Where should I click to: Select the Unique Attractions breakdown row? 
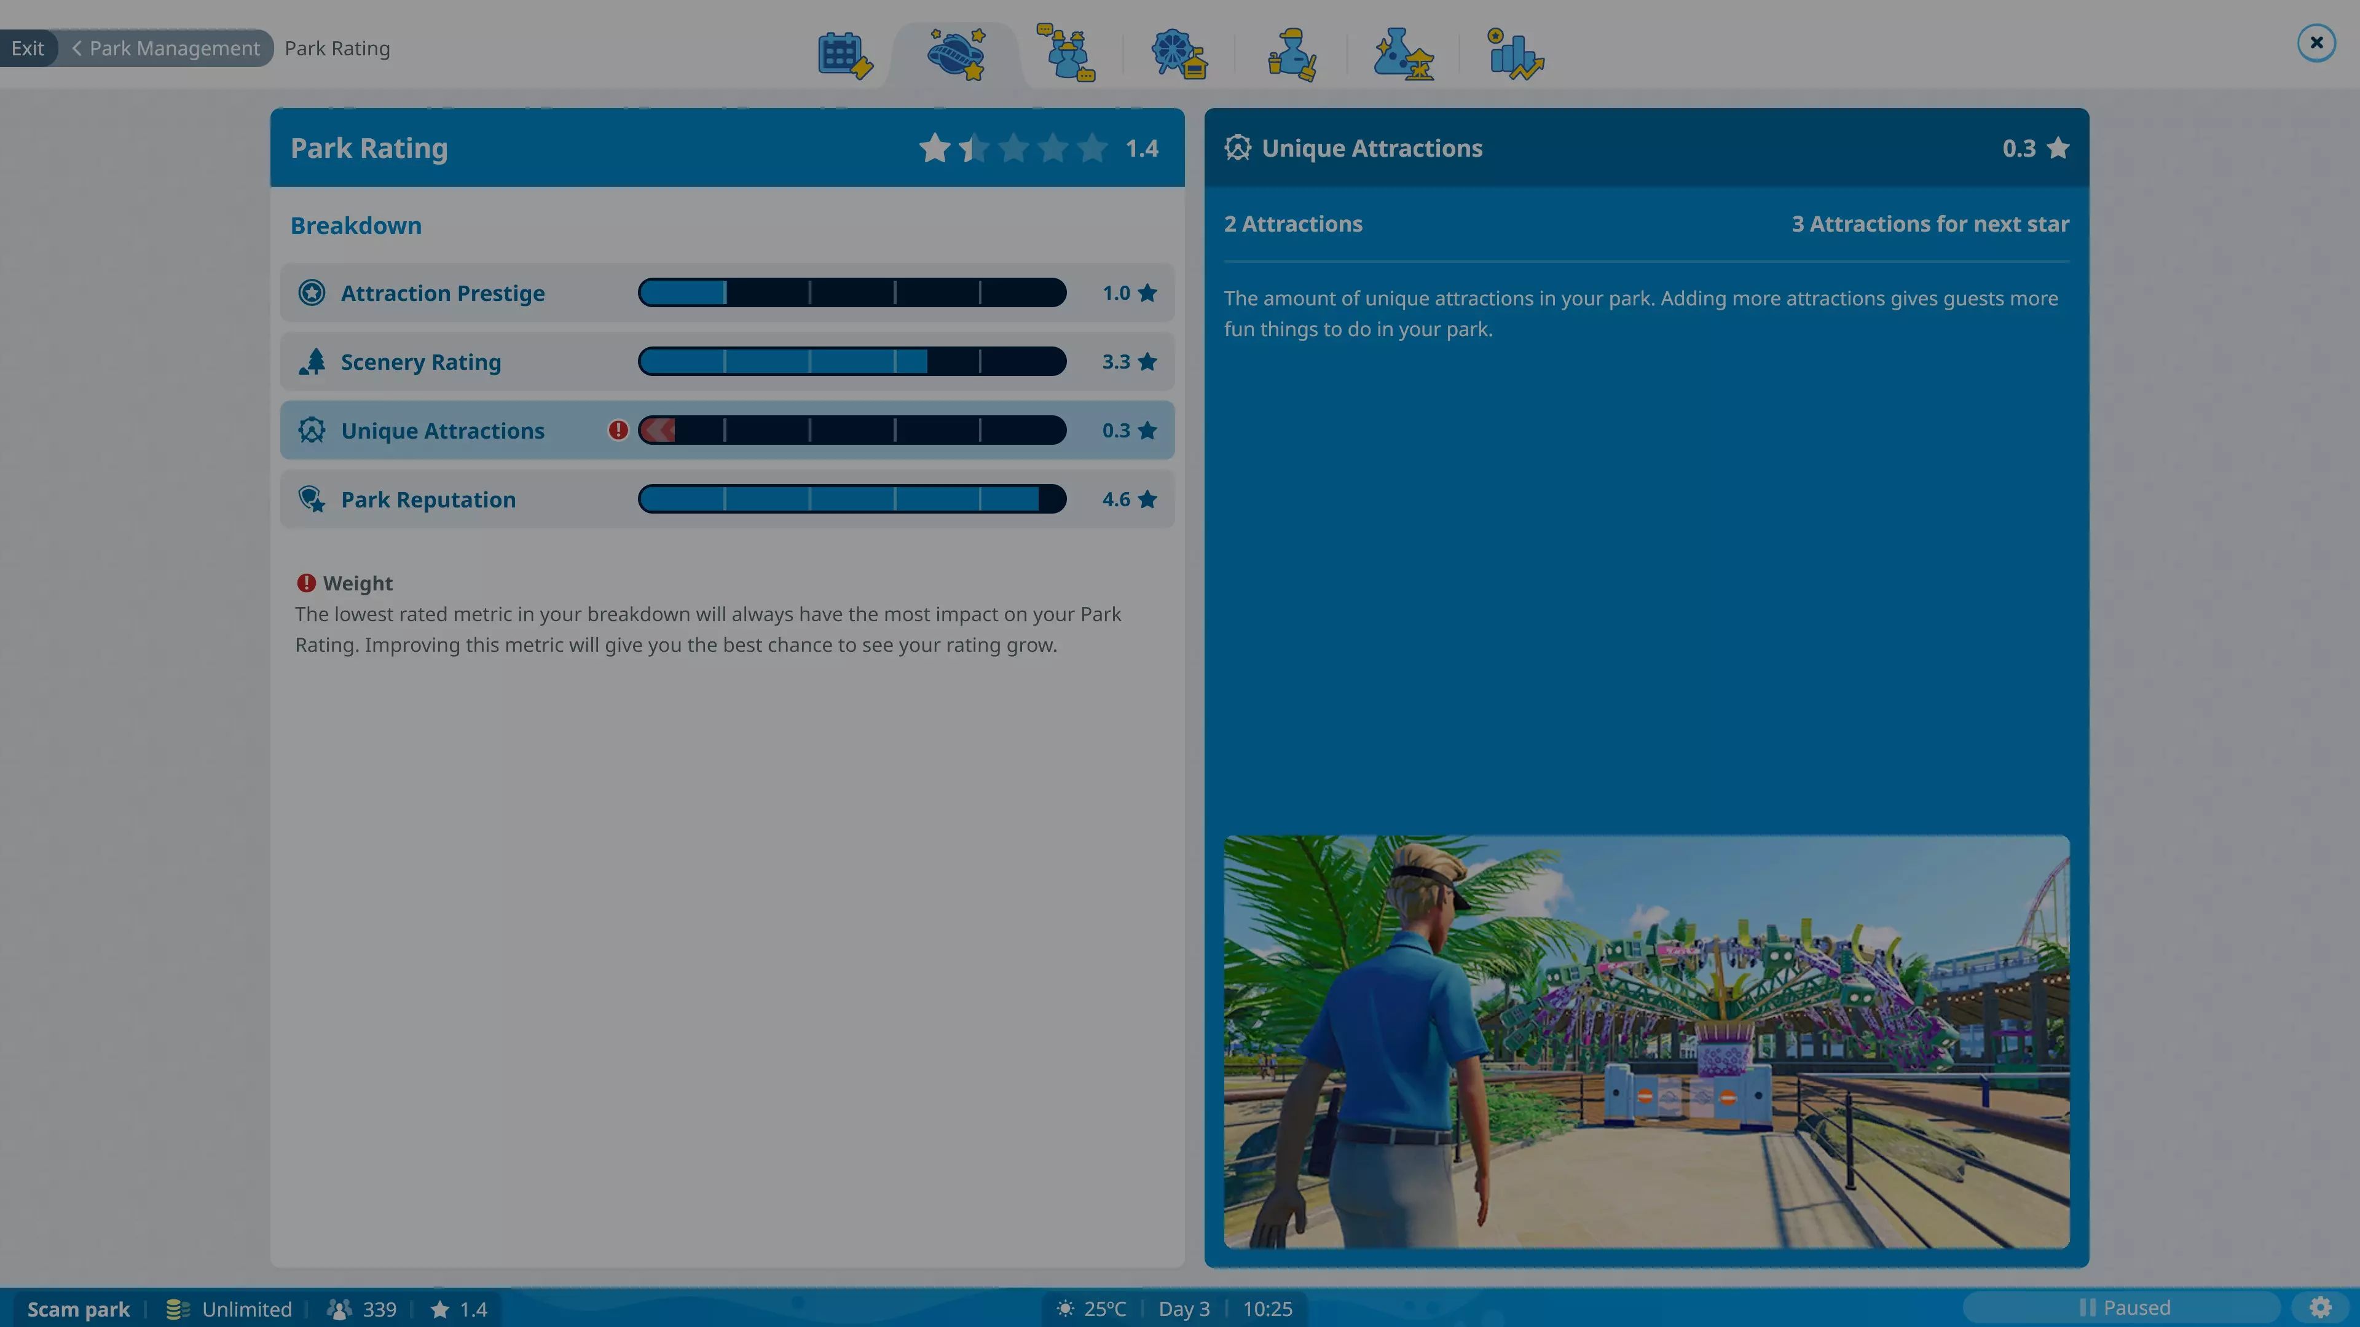point(442,431)
